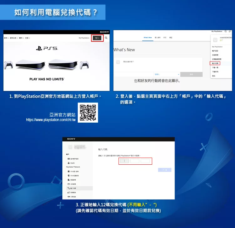Select 帳戶設定 in the account menu
The height and width of the screenshot is (228, 235).
[x=216, y=51]
